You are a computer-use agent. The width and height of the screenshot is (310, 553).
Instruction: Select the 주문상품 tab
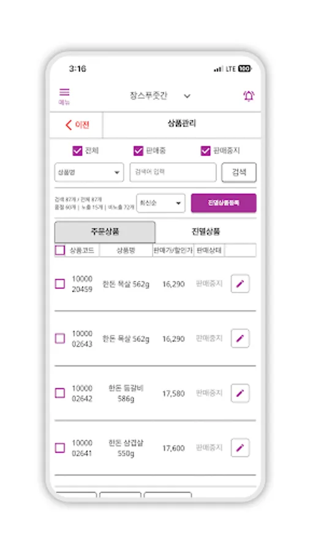click(105, 232)
